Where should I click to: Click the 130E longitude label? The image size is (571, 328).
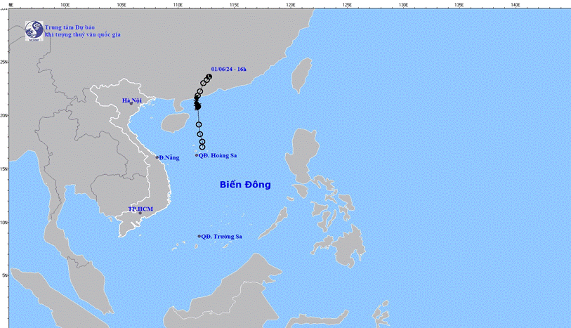pos(403,5)
